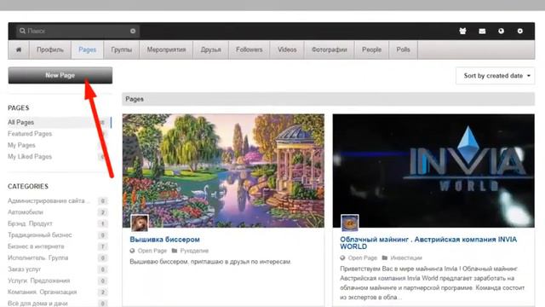545x307 pixels.
Task: Switch to the Группы tab
Action: point(121,49)
